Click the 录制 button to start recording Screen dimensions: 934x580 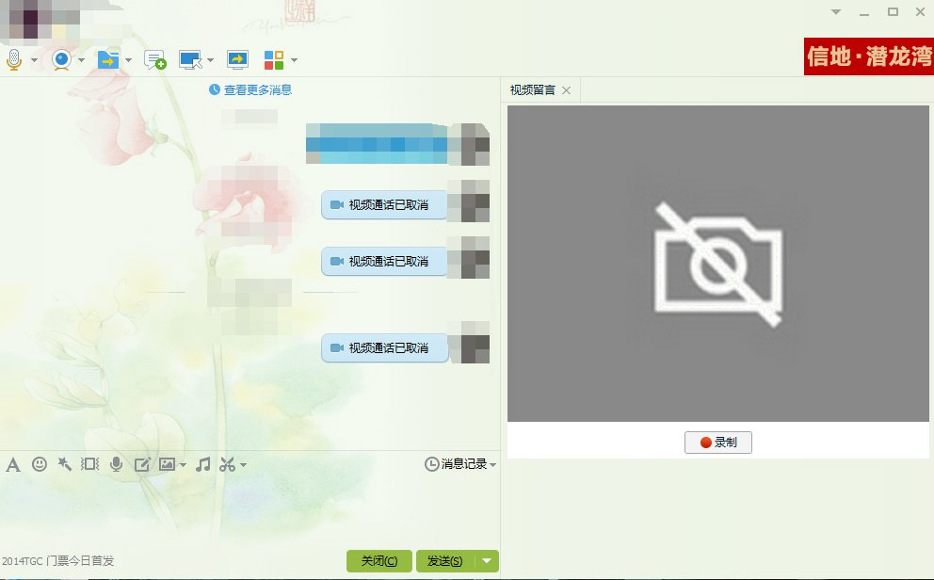(717, 442)
